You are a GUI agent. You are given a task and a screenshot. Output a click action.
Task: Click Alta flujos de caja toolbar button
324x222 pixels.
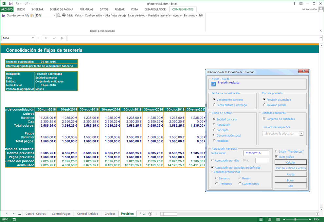click(116, 15)
